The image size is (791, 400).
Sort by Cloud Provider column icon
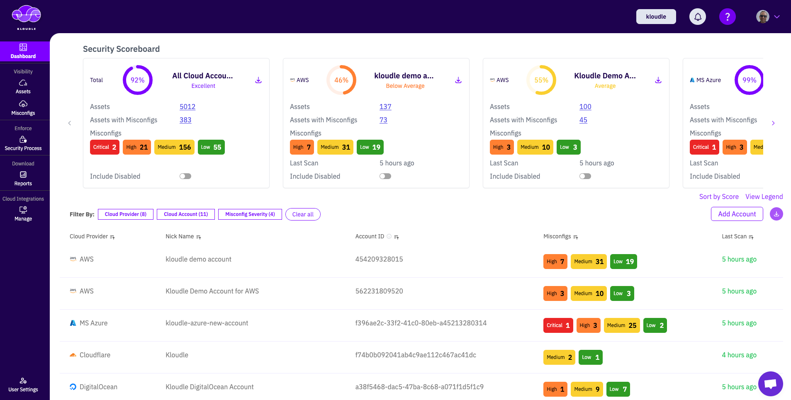coord(112,237)
